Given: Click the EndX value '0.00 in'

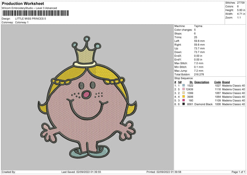Looking at the screenshot, I should tap(198, 56).
